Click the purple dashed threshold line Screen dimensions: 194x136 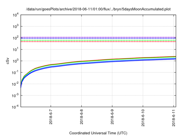[98, 37]
